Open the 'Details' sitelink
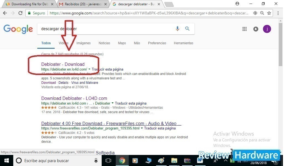Image resolution: width=284 pixels, height=166 pixels. 63,82
